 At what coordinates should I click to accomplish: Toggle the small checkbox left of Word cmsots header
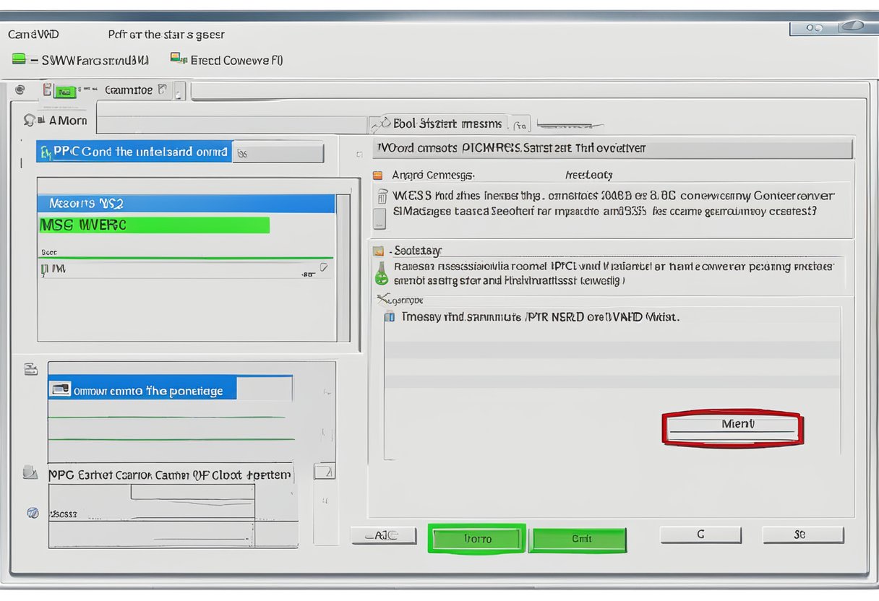pos(359,154)
